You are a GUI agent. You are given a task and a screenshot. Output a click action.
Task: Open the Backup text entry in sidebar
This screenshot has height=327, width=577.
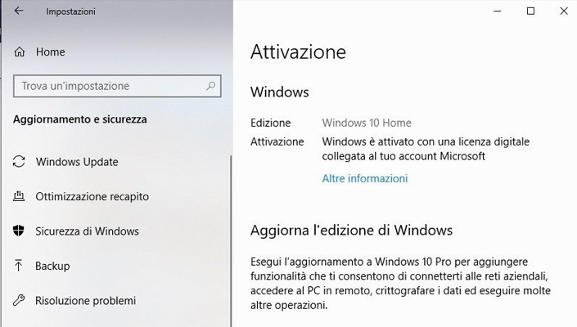click(52, 266)
